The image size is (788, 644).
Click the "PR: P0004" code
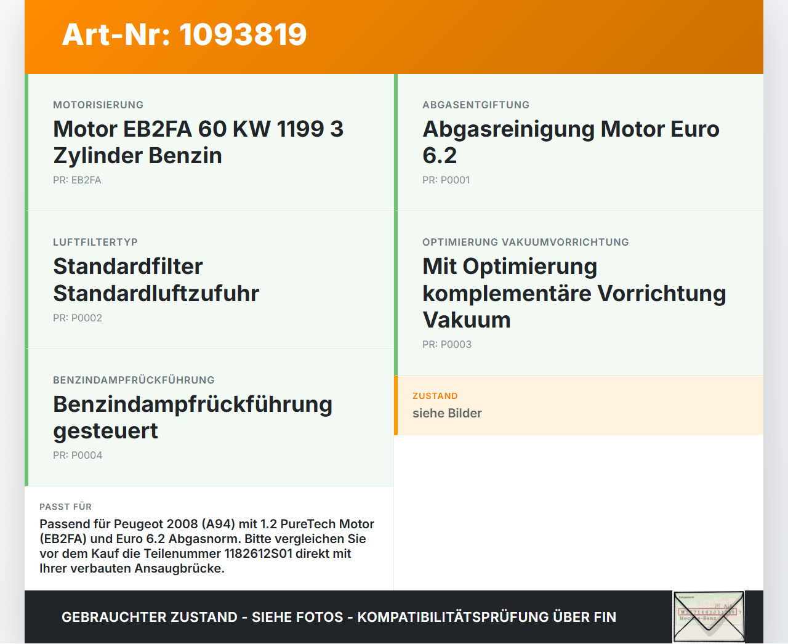(x=78, y=456)
